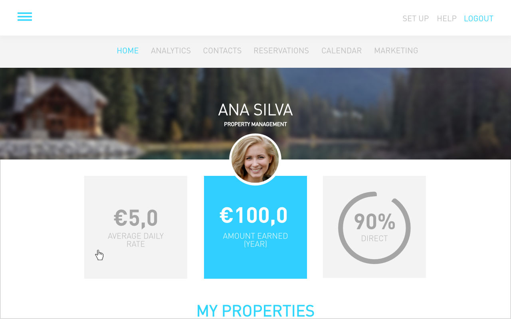The image size is (511, 319).
Task: Click the PROPERTY MANAGEMENT subtitle
Action: pyautogui.click(x=255, y=124)
